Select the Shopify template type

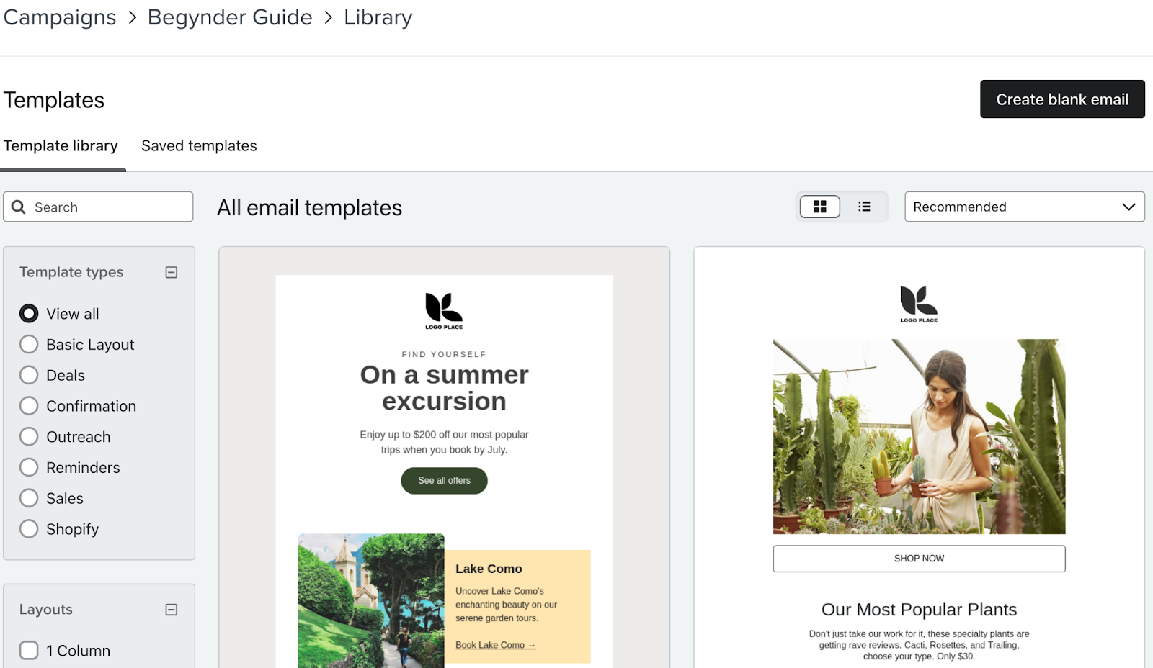point(29,529)
